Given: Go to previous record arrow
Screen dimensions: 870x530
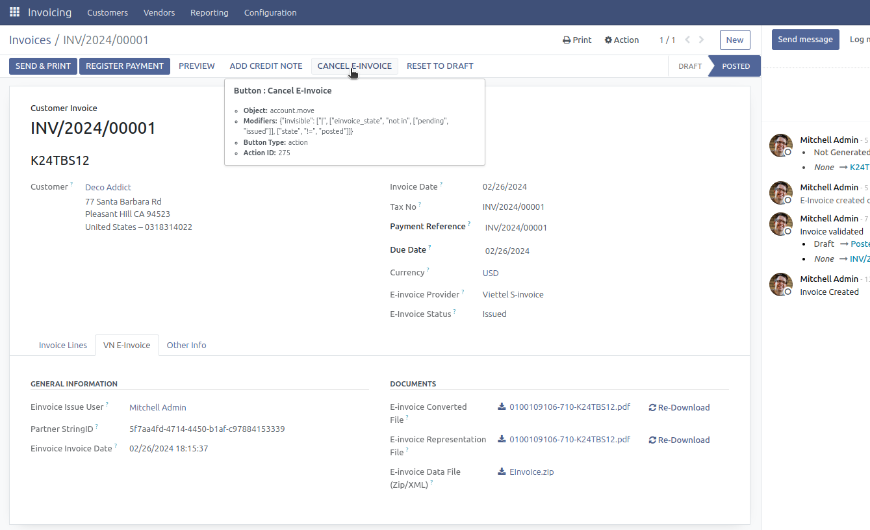Looking at the screenshot, I should point(687,40).
